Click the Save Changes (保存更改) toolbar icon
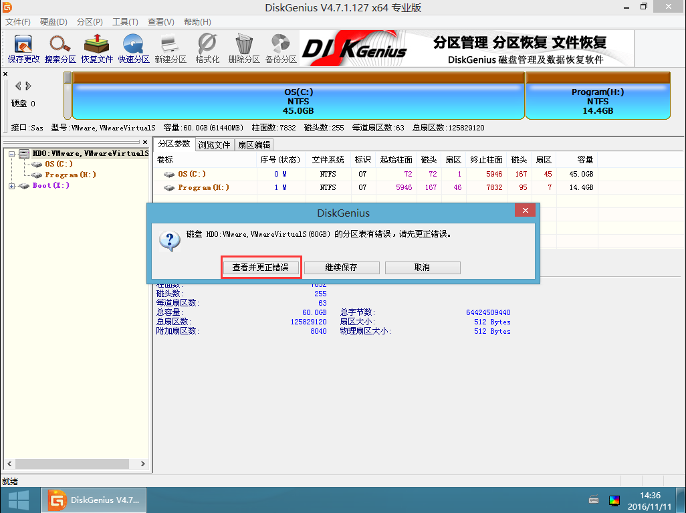Viewport: 686px width, 513px height. coord(23,49)
